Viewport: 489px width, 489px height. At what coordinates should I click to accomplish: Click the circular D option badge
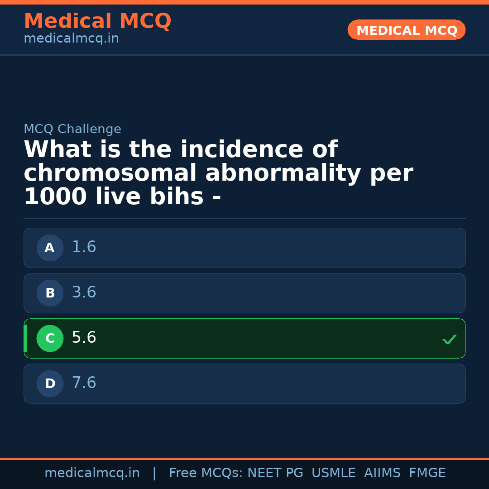[50, 384]
